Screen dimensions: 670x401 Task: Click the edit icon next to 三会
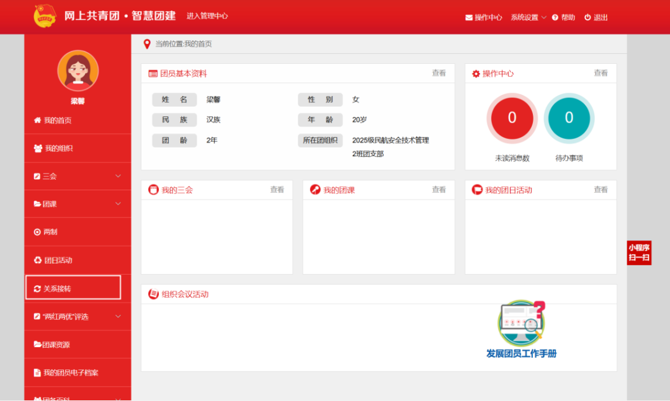(x=37, y=176)
